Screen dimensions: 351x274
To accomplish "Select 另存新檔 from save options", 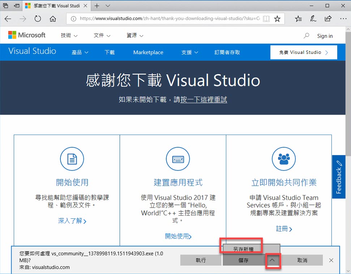I will coord(243,249).
